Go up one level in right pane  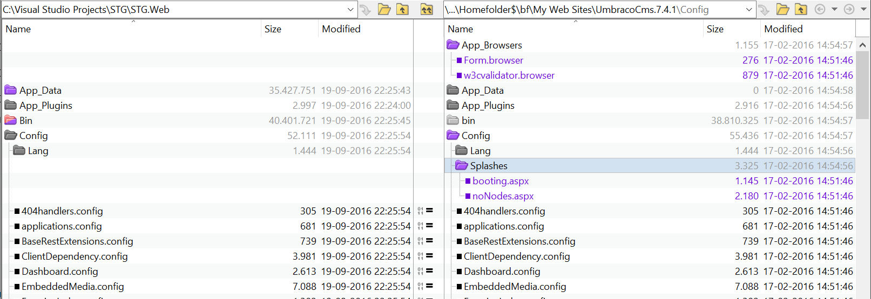coord(801,10)
